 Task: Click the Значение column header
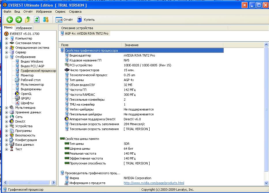pyautogui.click(x=173, y=45)
